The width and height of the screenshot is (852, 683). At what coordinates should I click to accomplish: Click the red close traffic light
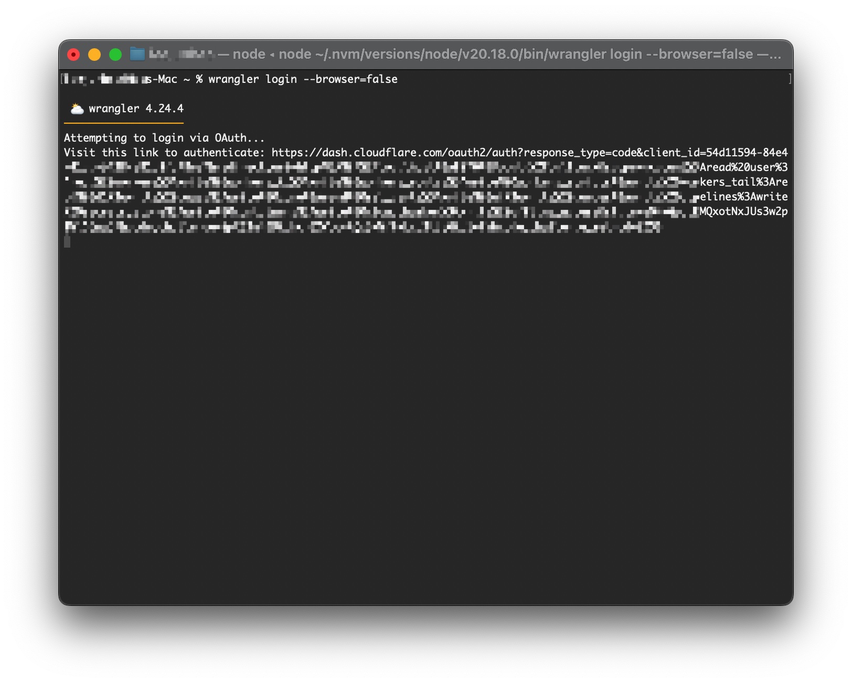(73, 54)
